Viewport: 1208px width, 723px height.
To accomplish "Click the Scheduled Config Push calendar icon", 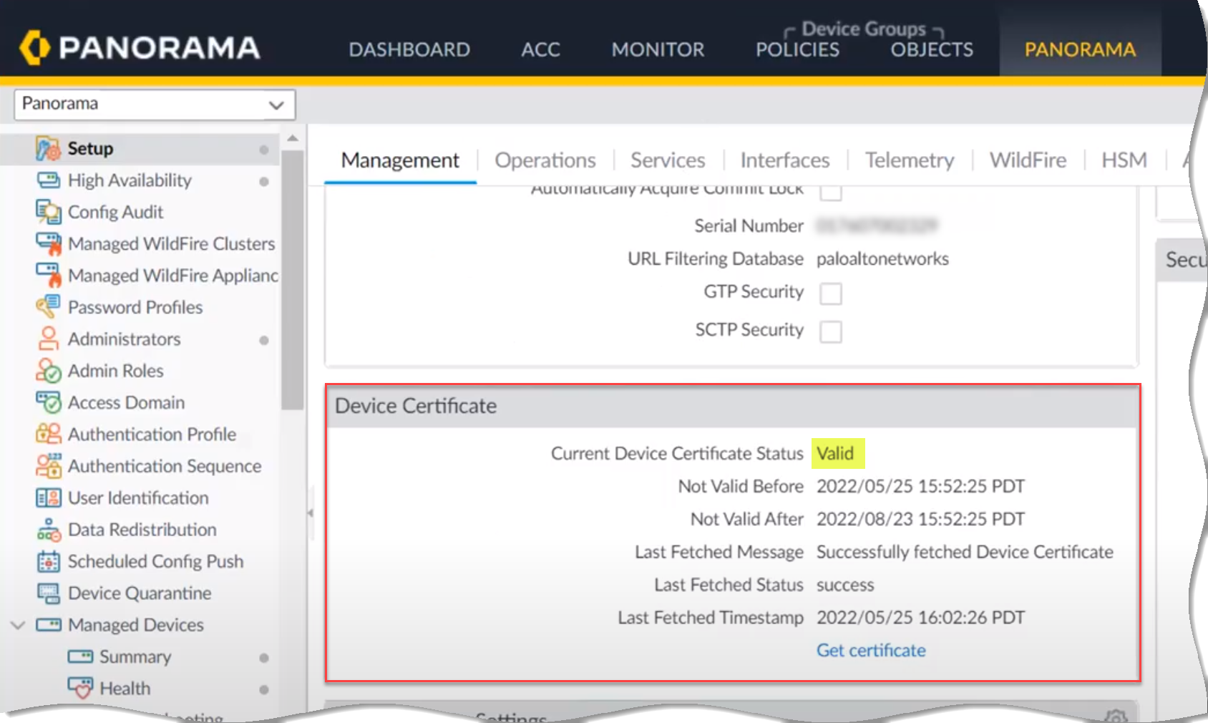I will [48, 562].
